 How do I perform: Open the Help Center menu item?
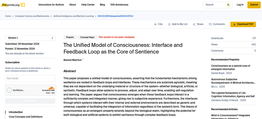point(88,5)
